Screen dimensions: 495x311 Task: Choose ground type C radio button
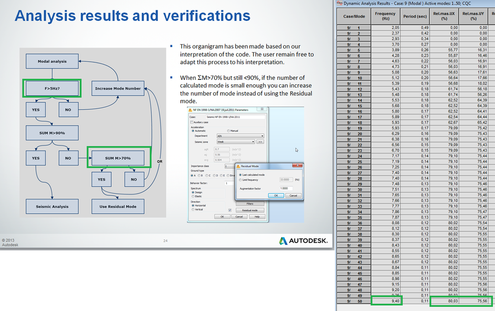coord(207,176)
